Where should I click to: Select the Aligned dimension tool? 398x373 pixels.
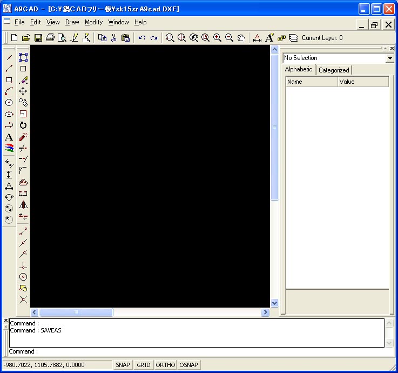[x=9, y=163]
